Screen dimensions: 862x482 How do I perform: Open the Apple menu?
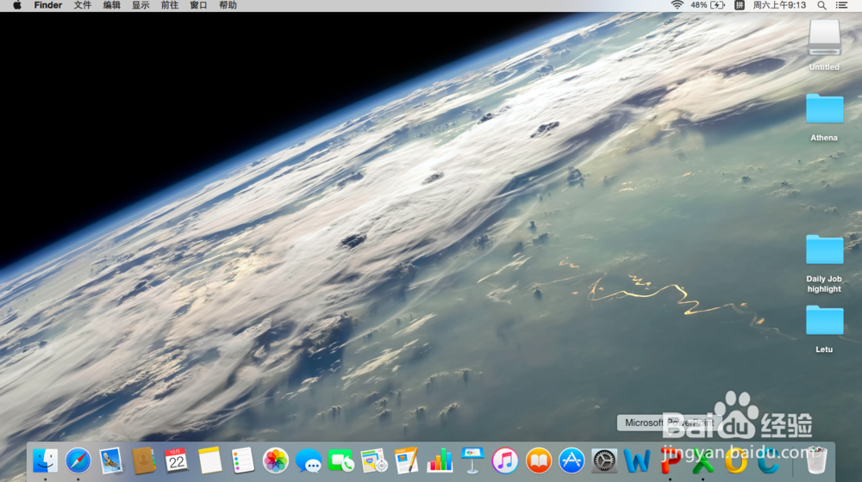[x=17, y=5]
